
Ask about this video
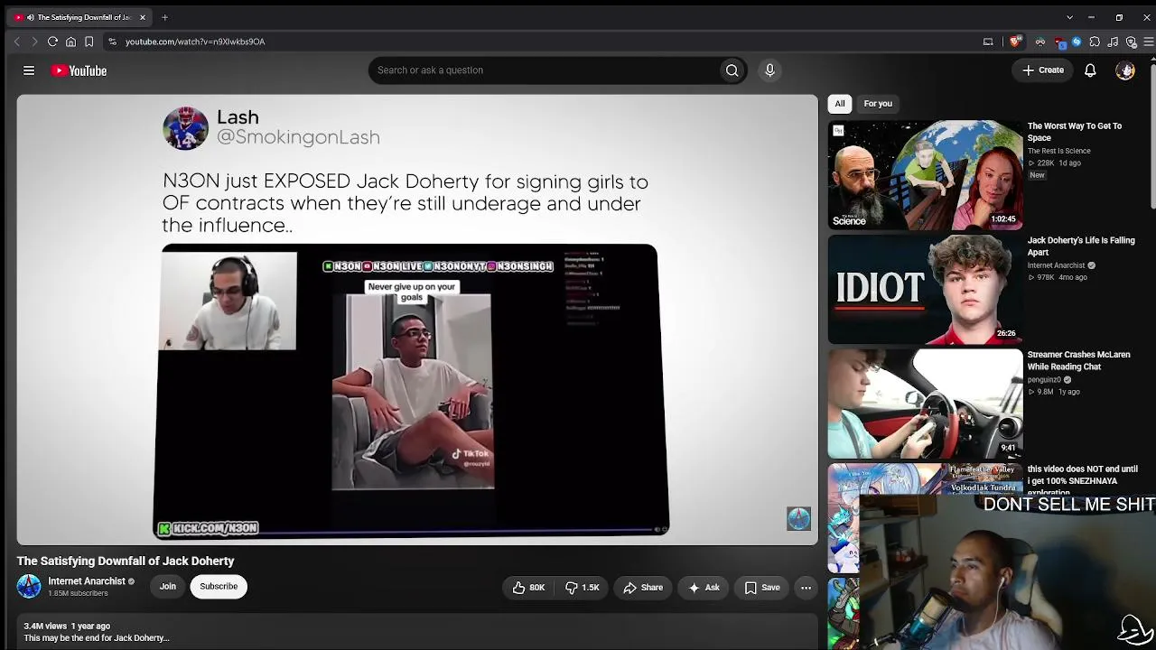704,588
